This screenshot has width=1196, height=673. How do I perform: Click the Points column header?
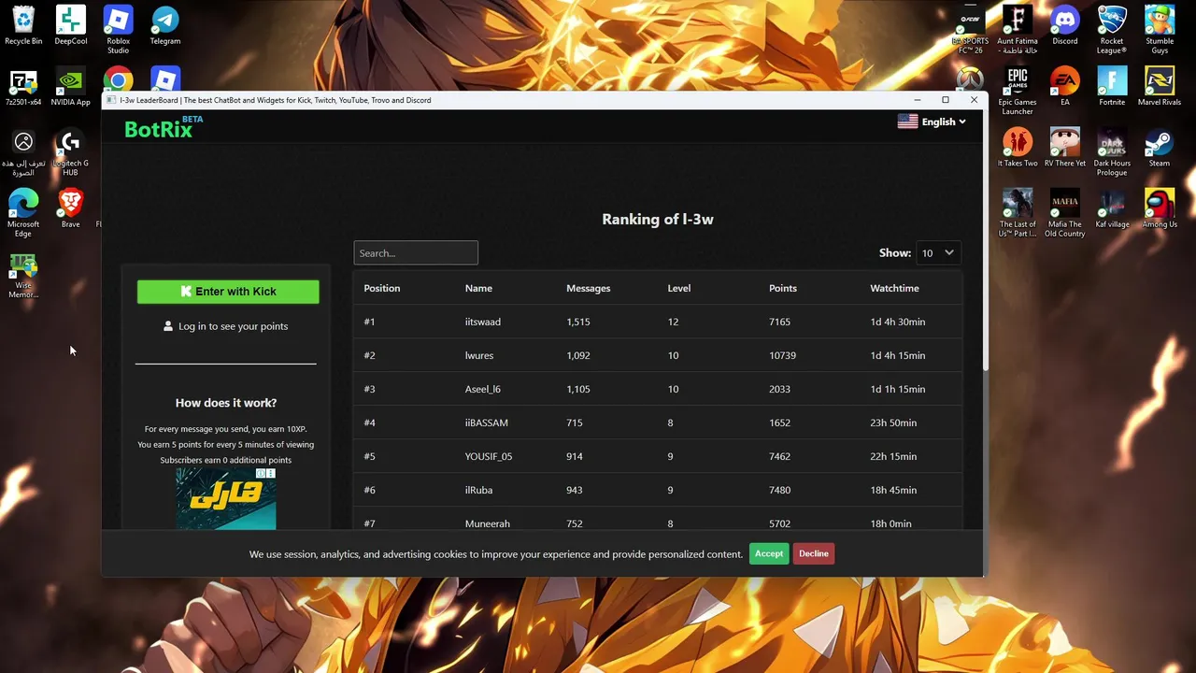click(x=783, y=288)
